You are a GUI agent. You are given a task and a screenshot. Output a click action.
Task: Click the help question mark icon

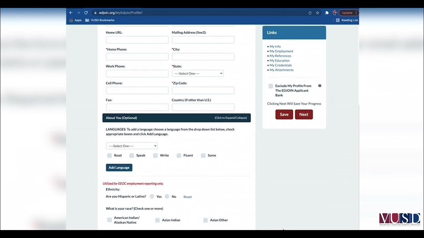(320, 86)
